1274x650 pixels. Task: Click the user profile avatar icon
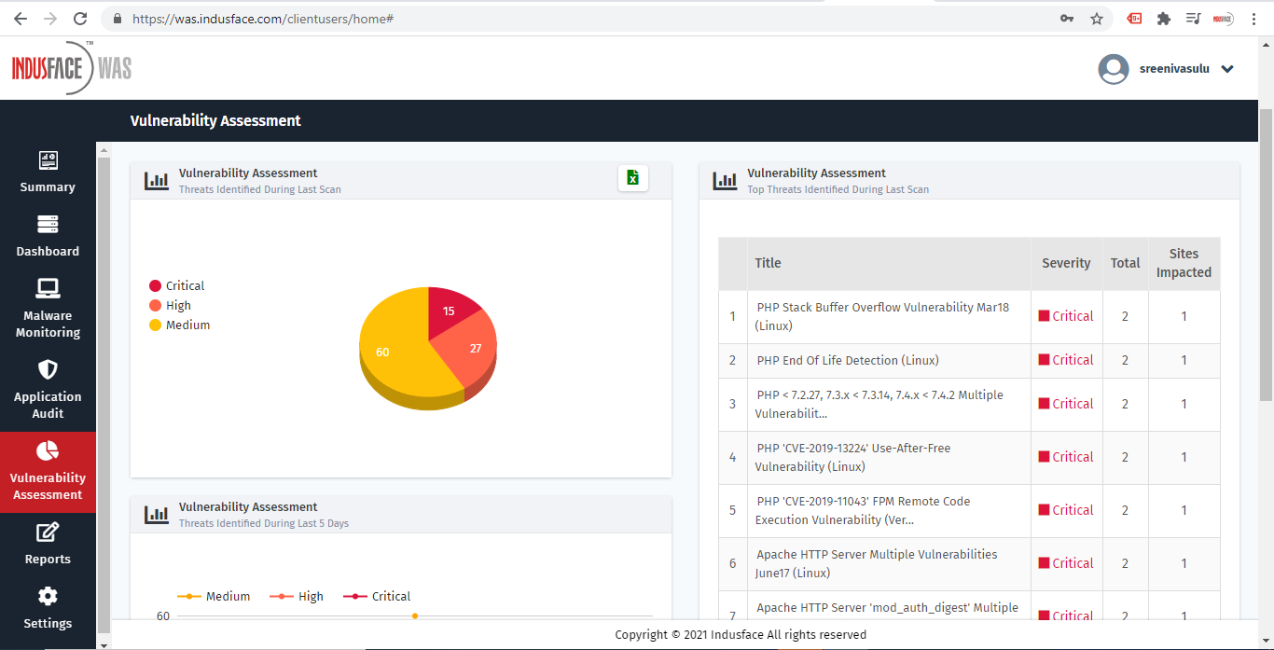point(1113,69)
